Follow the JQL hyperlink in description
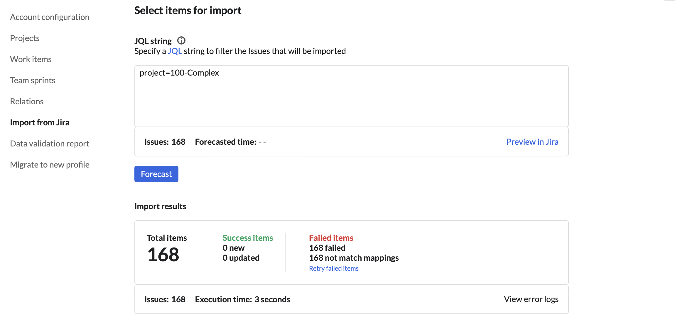Image resolution: width=692 pixels, height=331 pixels. coord(175,51)
